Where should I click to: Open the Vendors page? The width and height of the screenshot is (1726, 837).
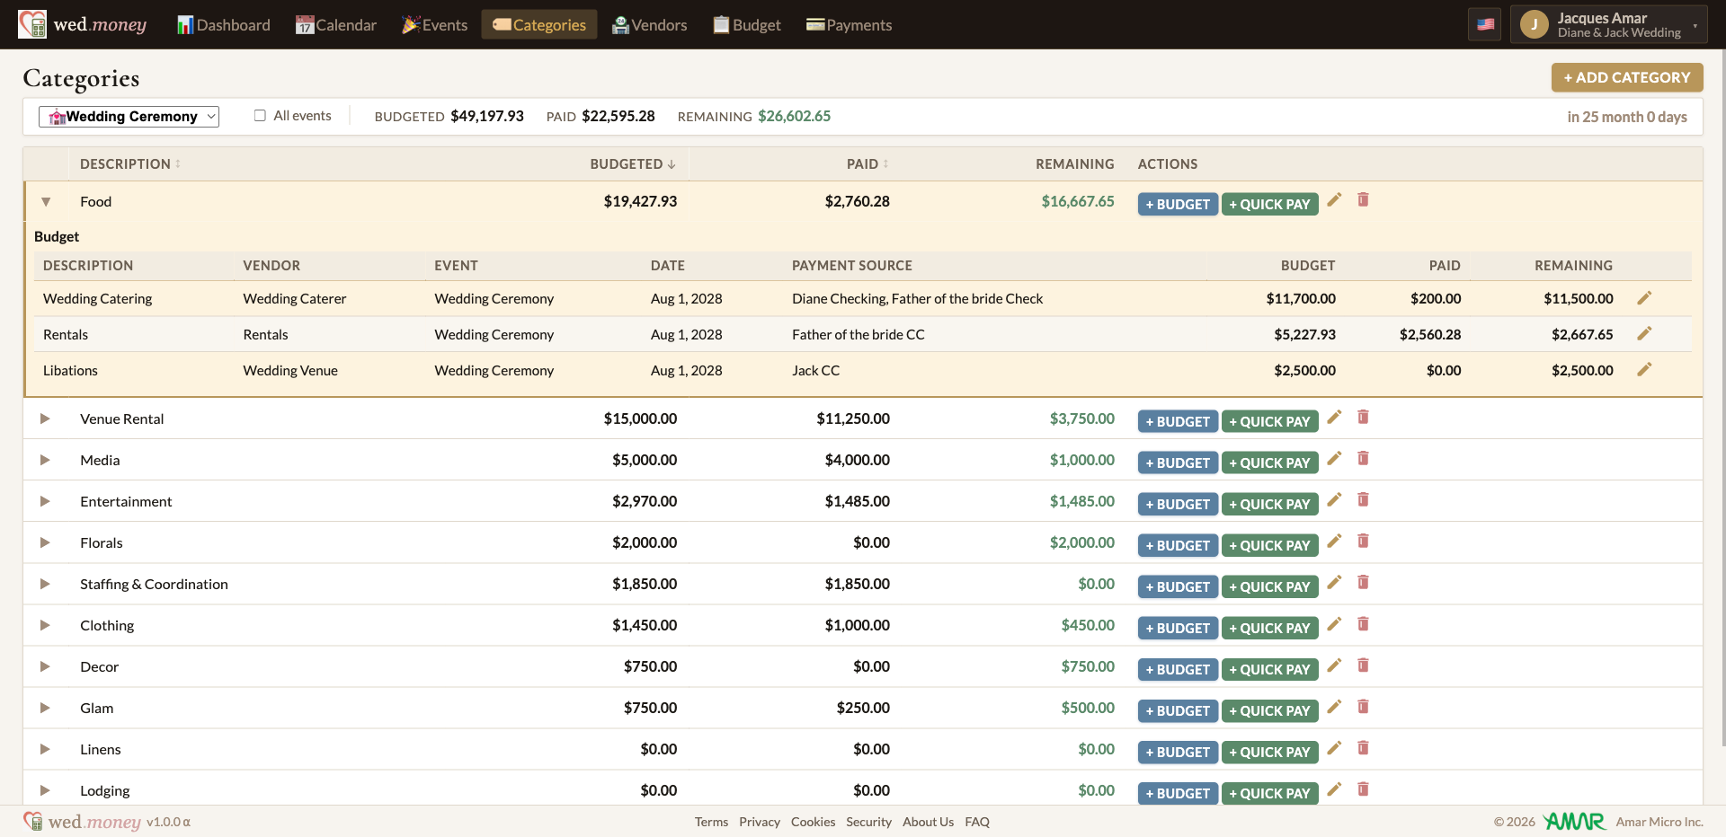(649, 24)
